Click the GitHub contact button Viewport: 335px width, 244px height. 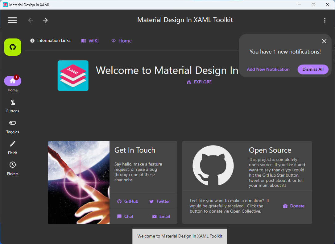[x=128, y=201]
